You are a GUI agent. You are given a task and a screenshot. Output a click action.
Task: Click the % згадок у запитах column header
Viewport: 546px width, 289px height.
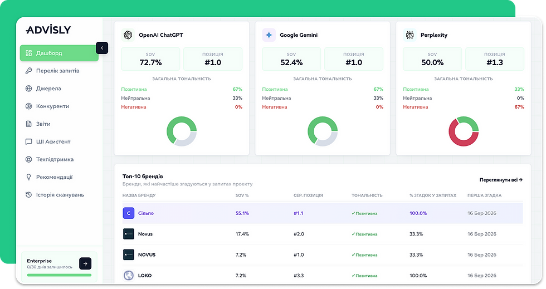(x=433, y=195)
